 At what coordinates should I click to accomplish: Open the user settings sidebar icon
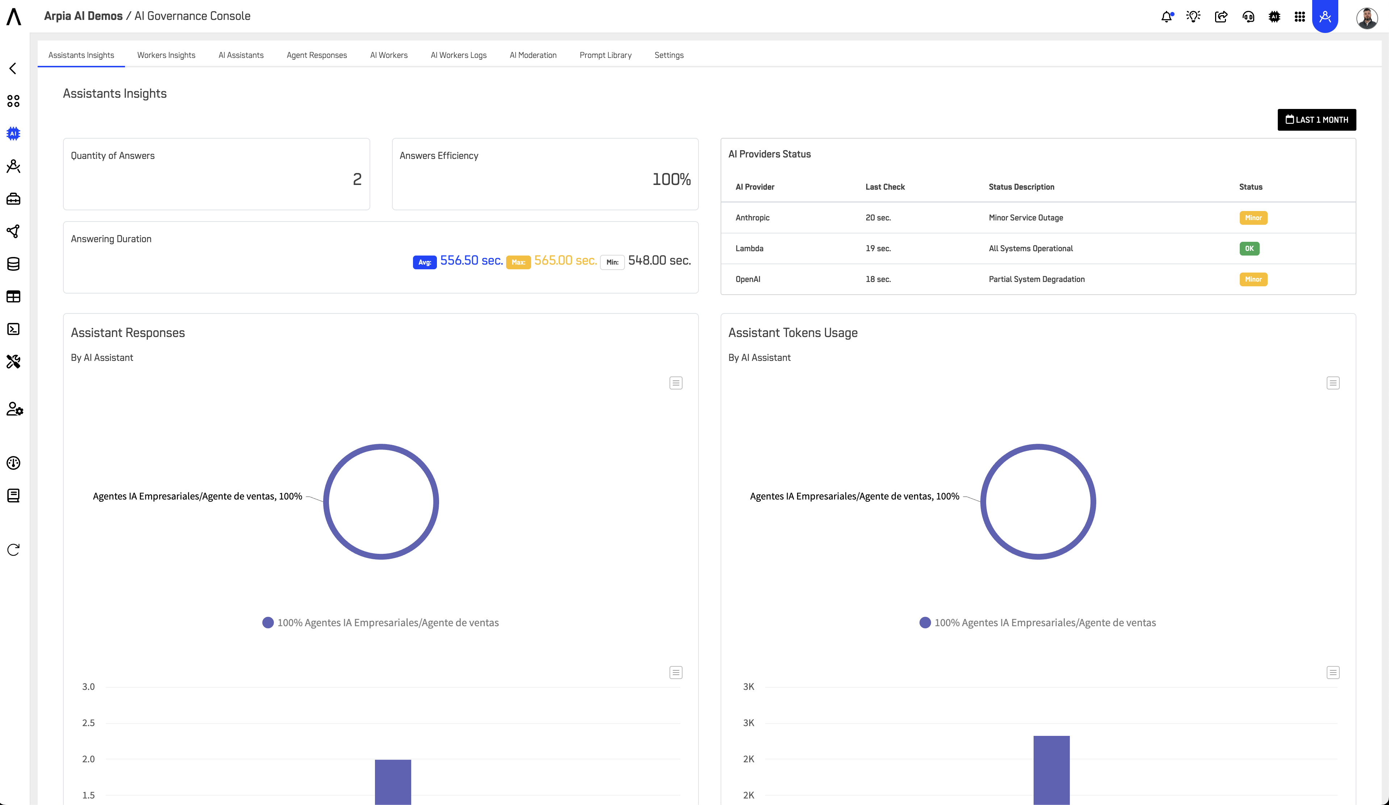[x=14, y=409]
